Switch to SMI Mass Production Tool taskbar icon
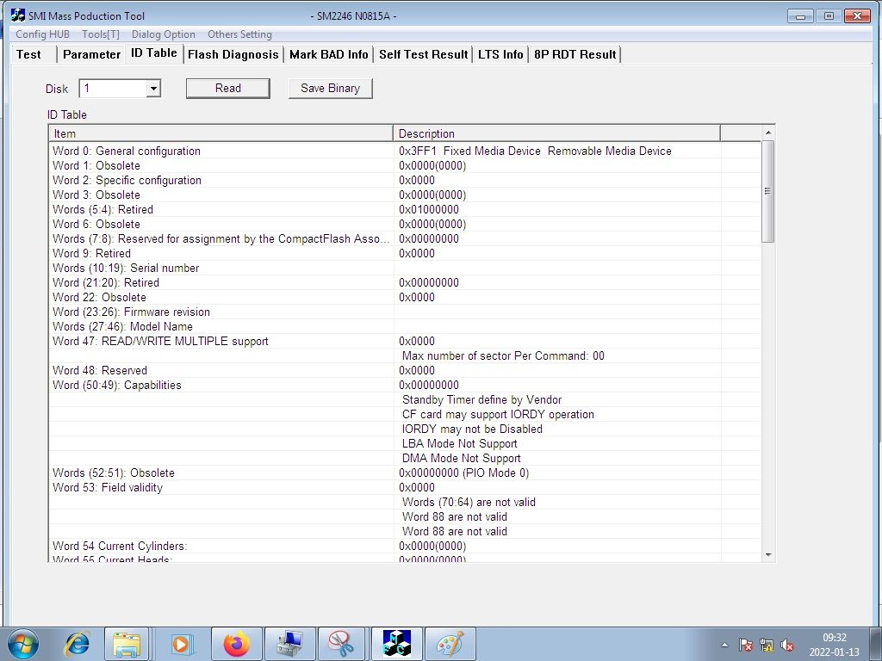The width and height of the screenshot is (882, 661). click(x=396, y=644)
